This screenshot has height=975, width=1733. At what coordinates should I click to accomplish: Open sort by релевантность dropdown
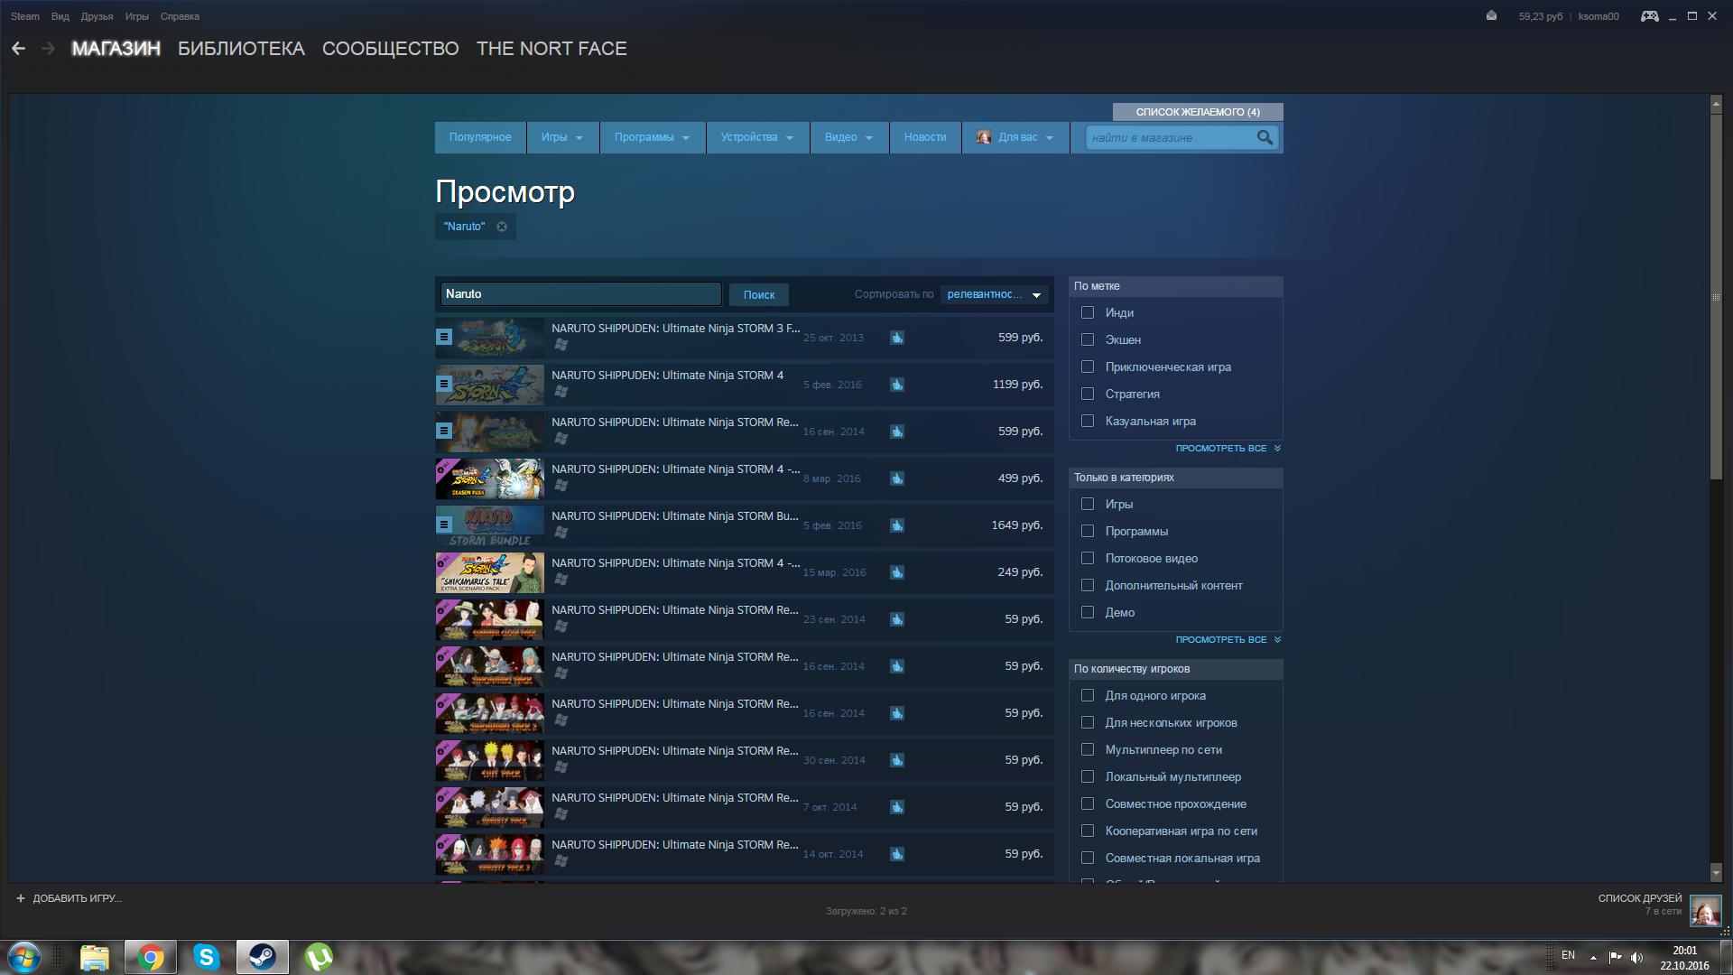coord(994,294)
